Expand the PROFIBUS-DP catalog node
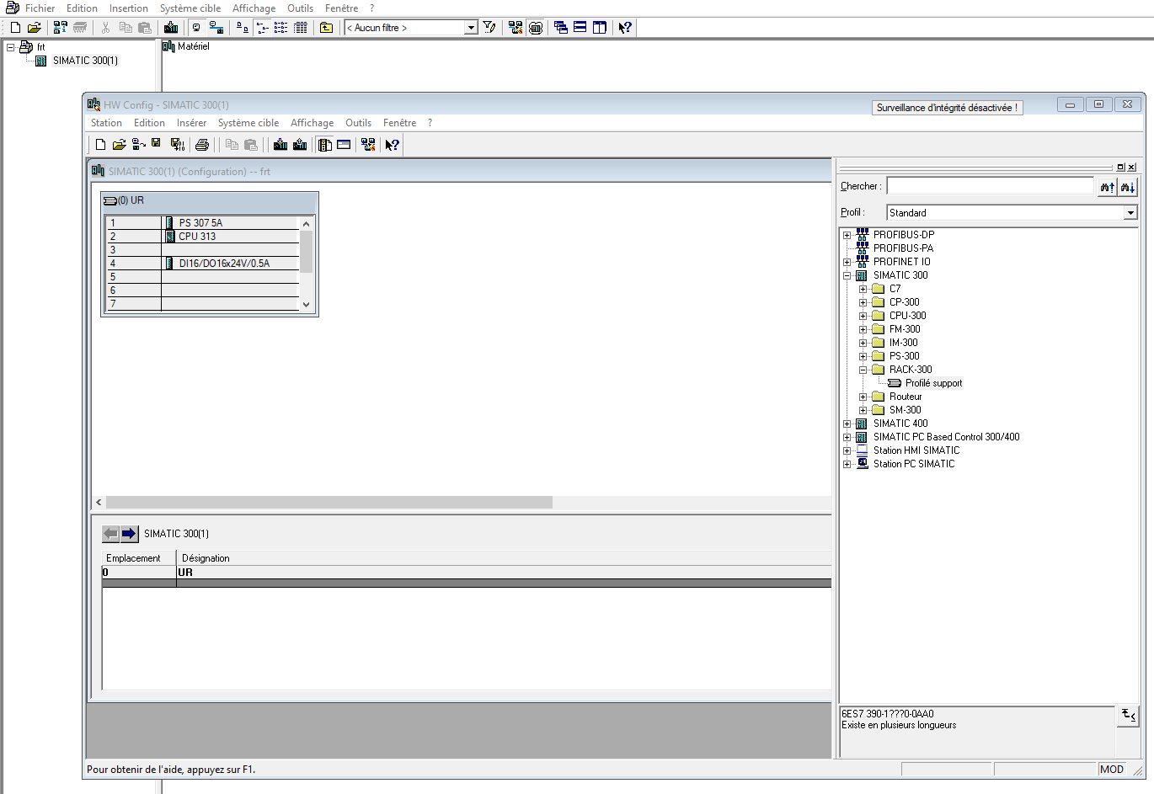Image resolution: width=1154 pixels, height=794 pixels. (847, 235)
